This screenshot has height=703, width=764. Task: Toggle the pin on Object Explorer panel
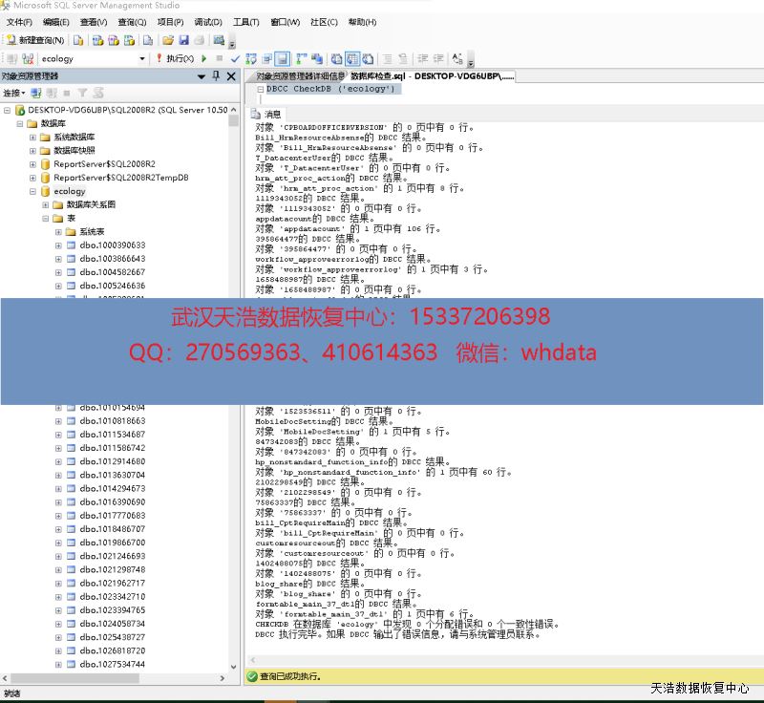(217, 75)
